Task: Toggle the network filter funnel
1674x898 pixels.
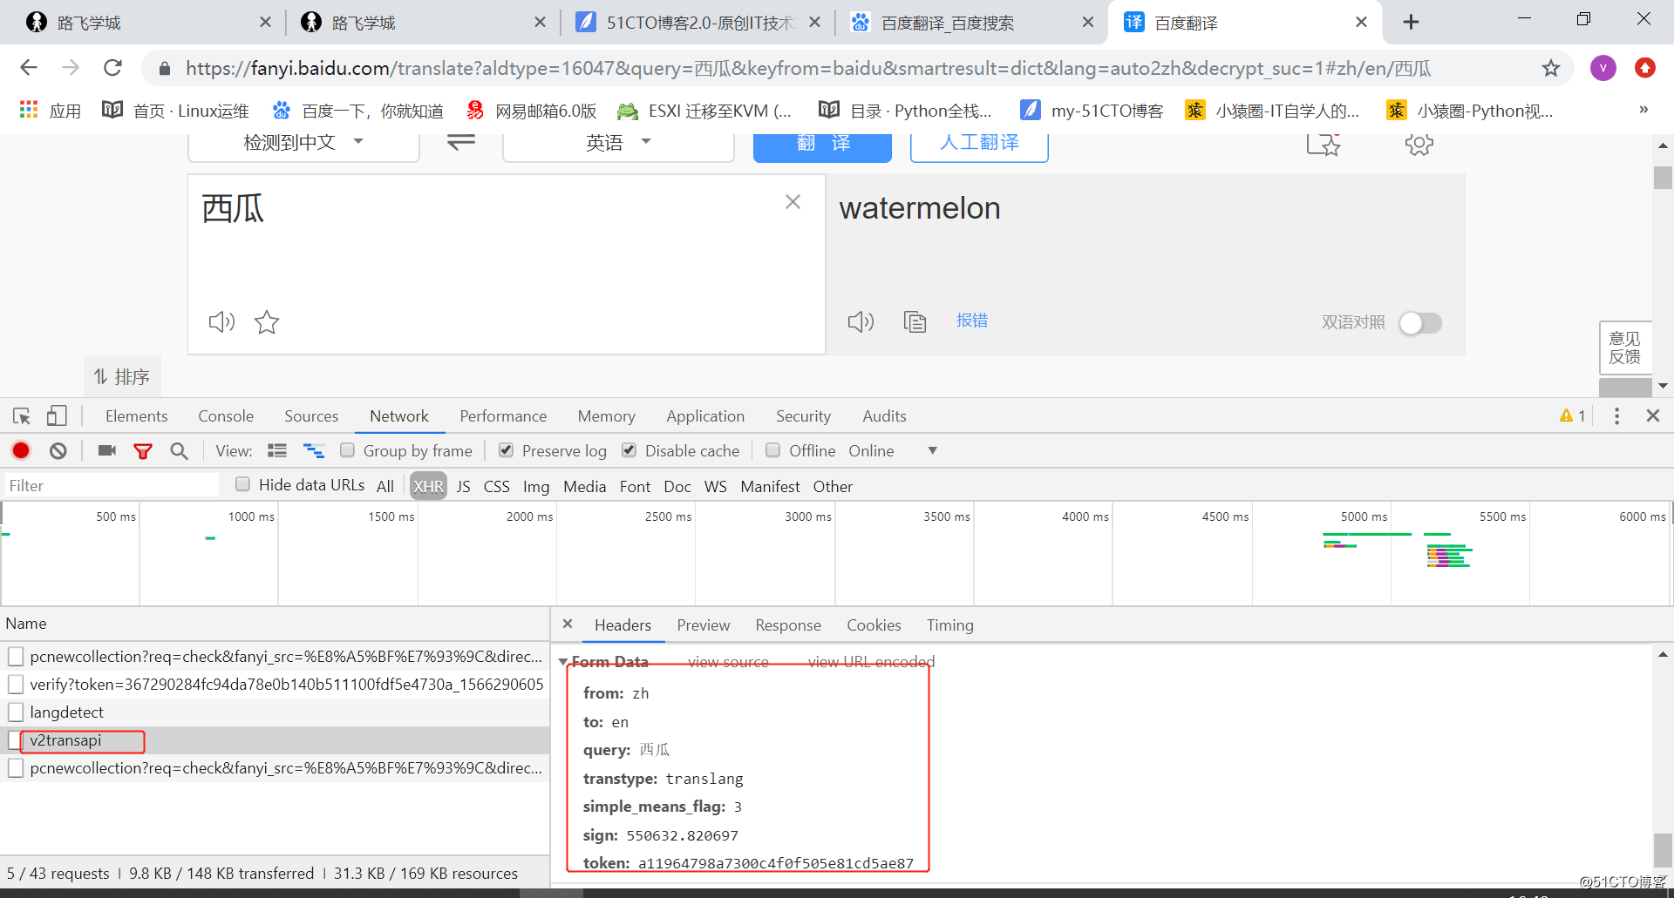Action: pyautogui.click(x=143, y=451)
